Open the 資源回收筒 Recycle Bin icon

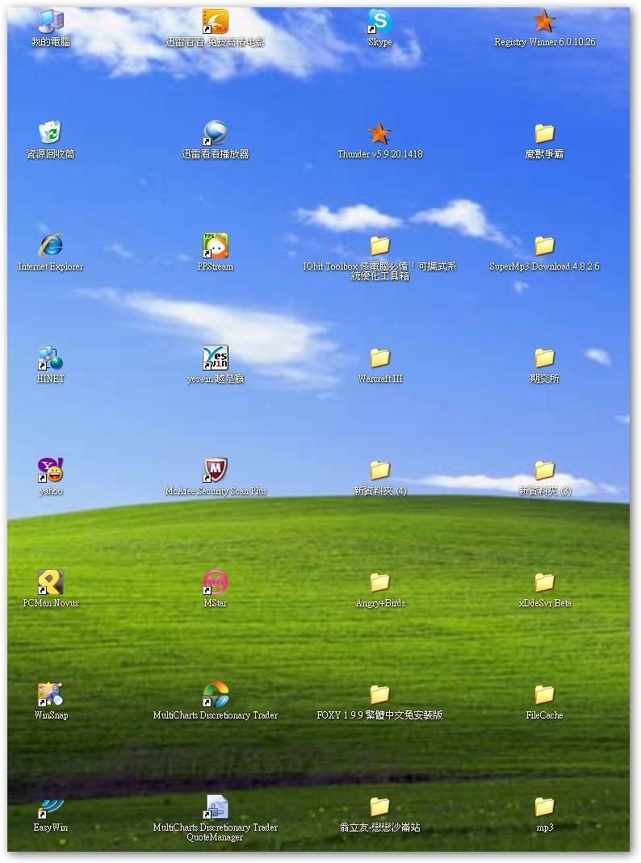(51, 134)
